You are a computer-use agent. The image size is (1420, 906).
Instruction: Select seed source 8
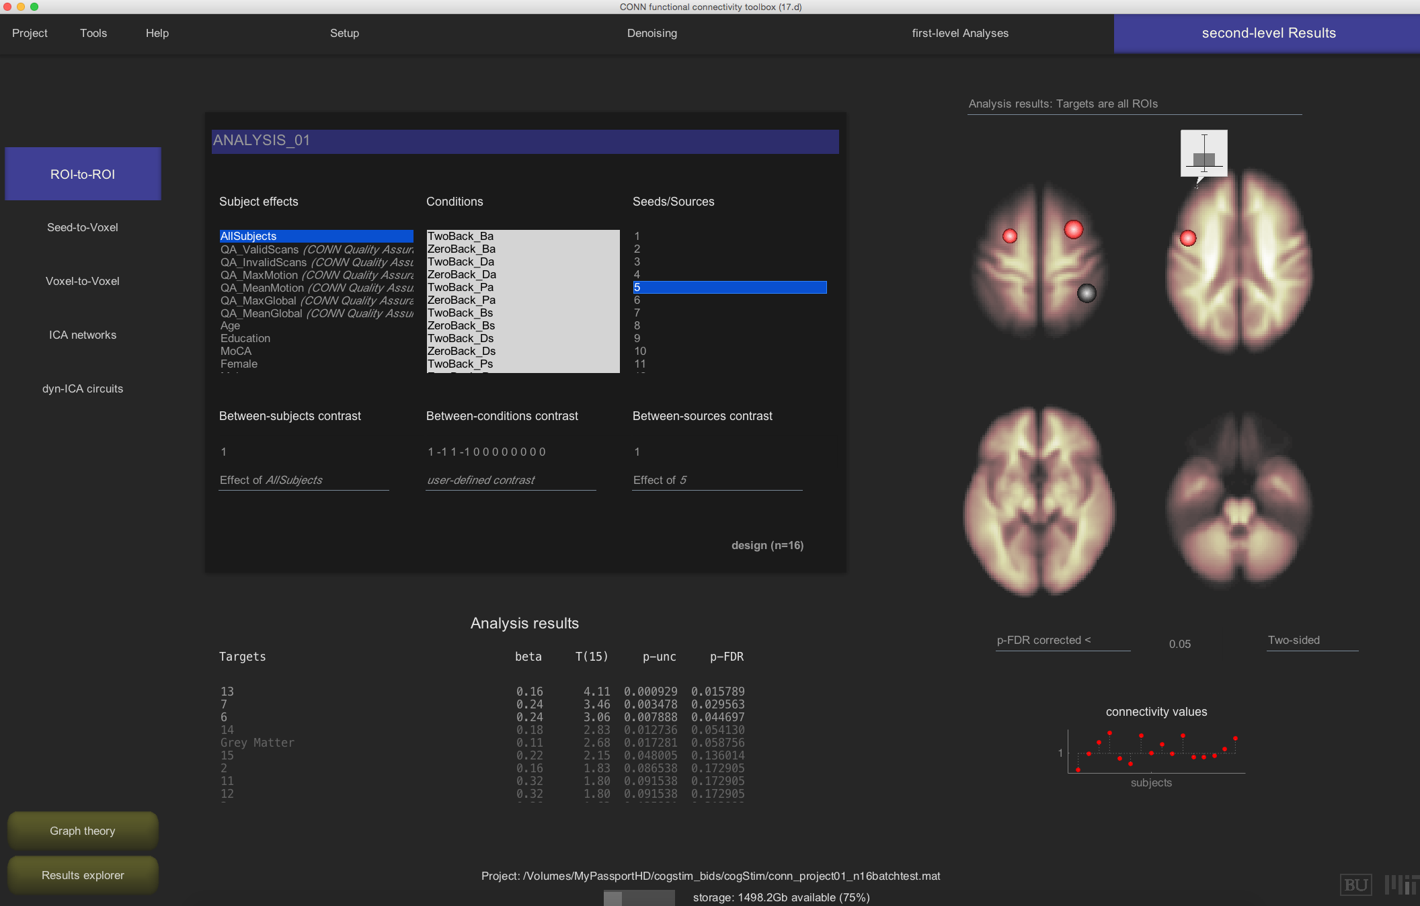point(637,325)
